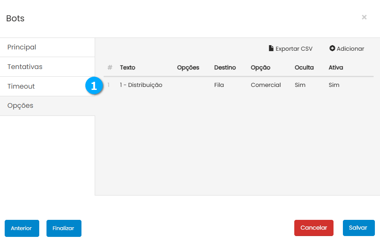Click the Exportar CSV file icon
Image resolution: width=380 pixels, height=242 pixels.
coord(271,49)
